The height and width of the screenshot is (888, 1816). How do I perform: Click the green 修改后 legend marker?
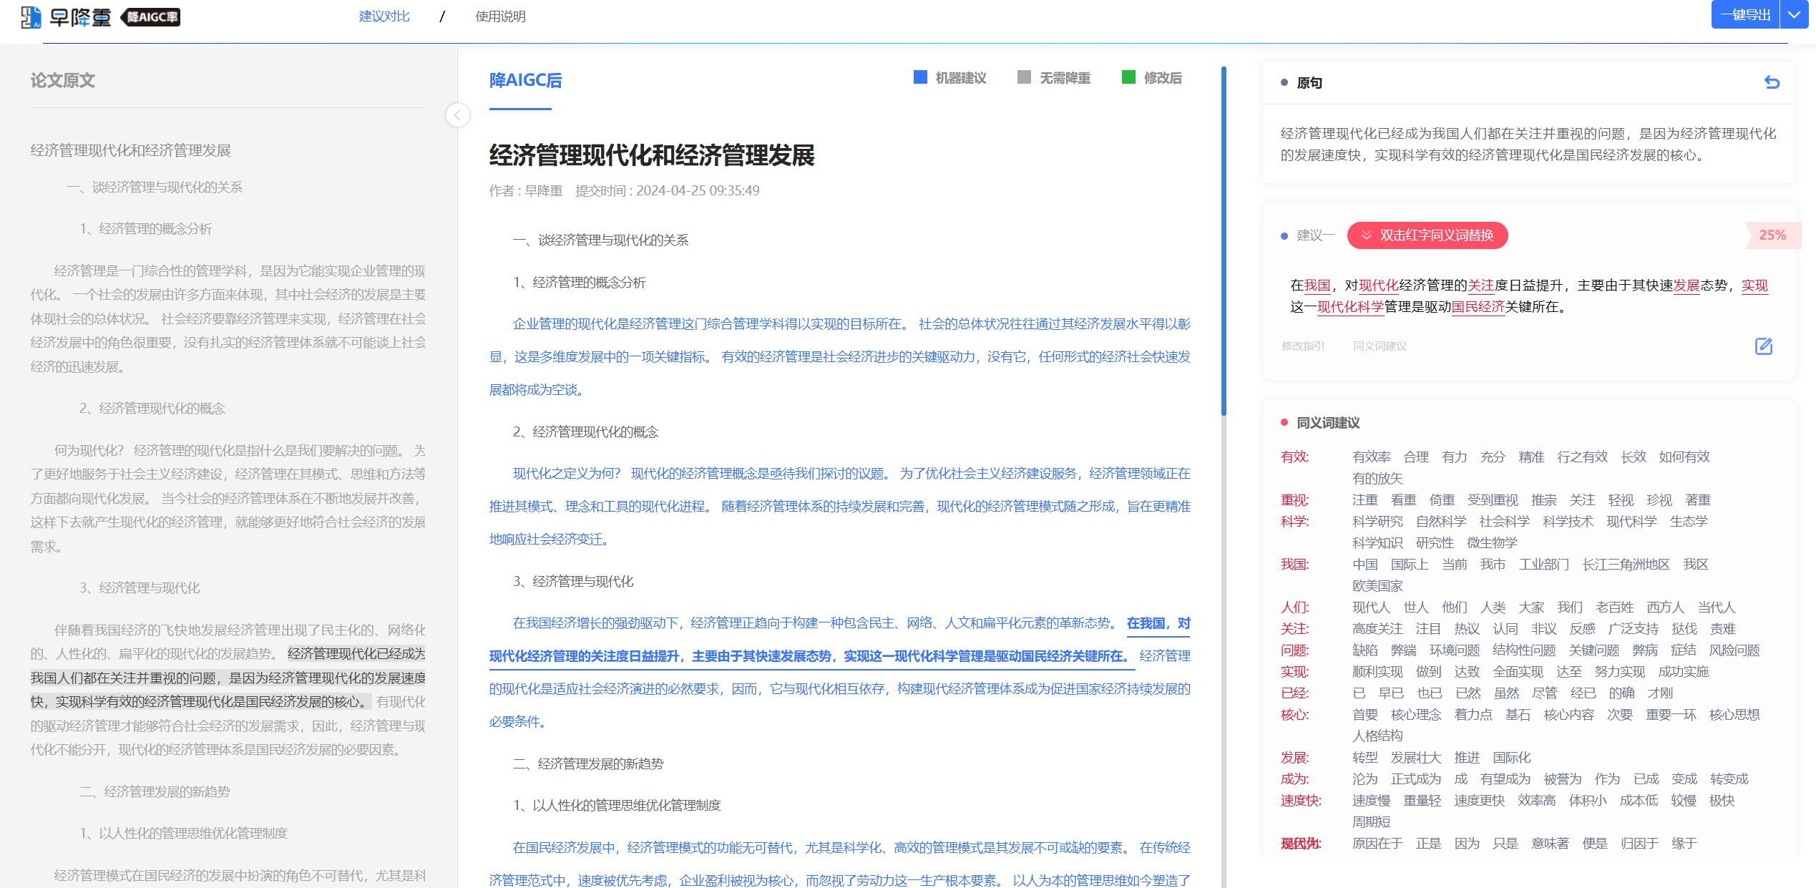(x=1129, y=77)
